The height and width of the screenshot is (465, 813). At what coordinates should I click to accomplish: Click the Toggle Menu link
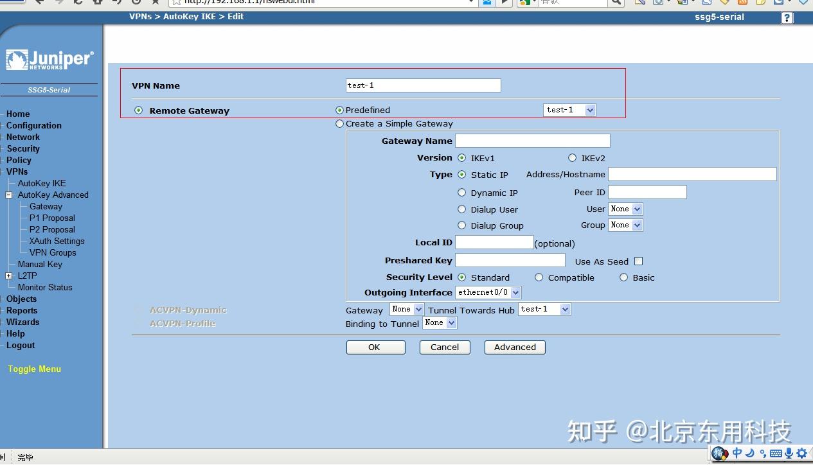(34, 369)
